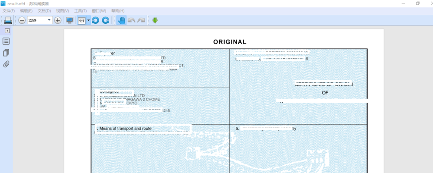This screenshot has height=173, width=433.
Task: Rotate the page clockwise
Action: (105, 20)
